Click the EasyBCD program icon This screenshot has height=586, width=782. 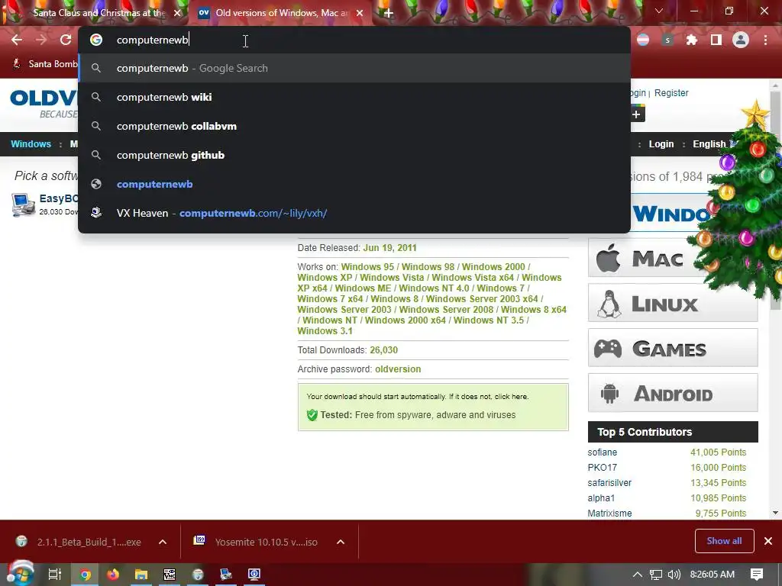(x=23, y=204)
